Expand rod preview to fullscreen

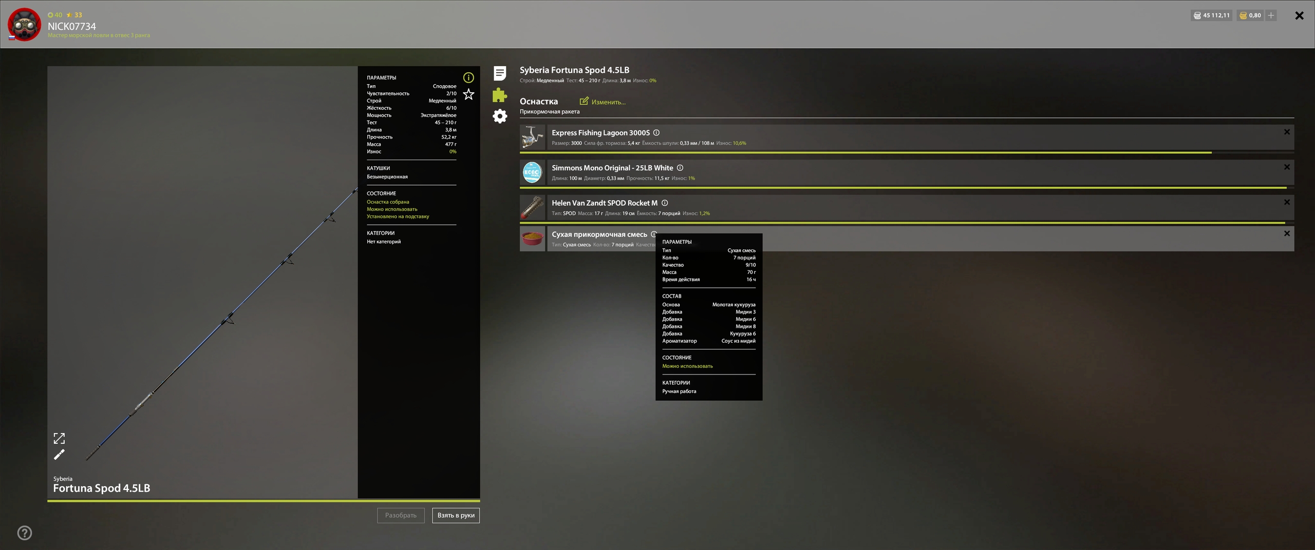[x=59, y=438]
